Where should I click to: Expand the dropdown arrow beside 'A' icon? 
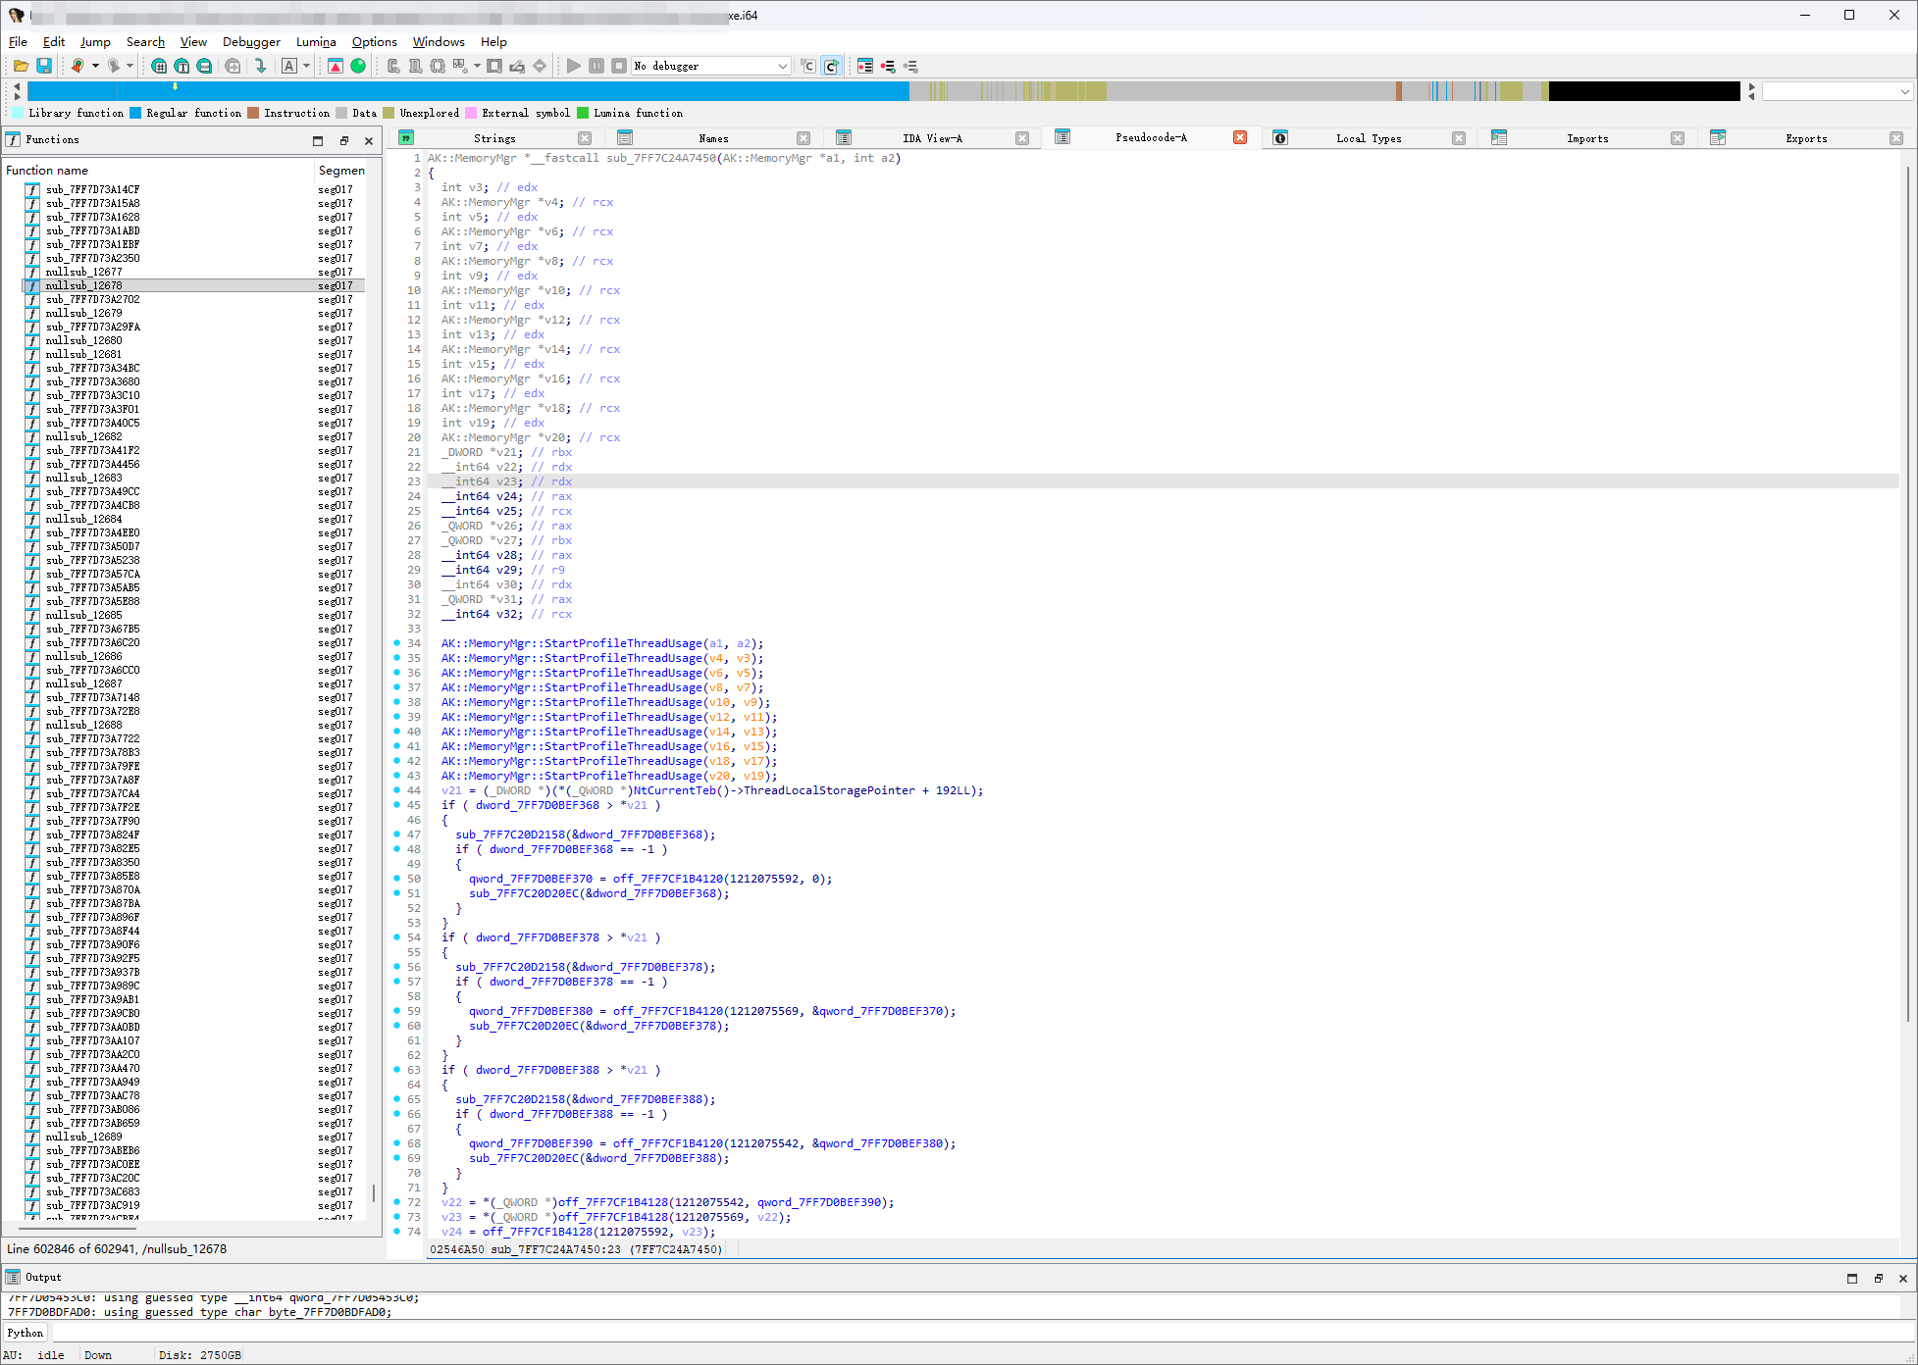(x=307, y=66)
